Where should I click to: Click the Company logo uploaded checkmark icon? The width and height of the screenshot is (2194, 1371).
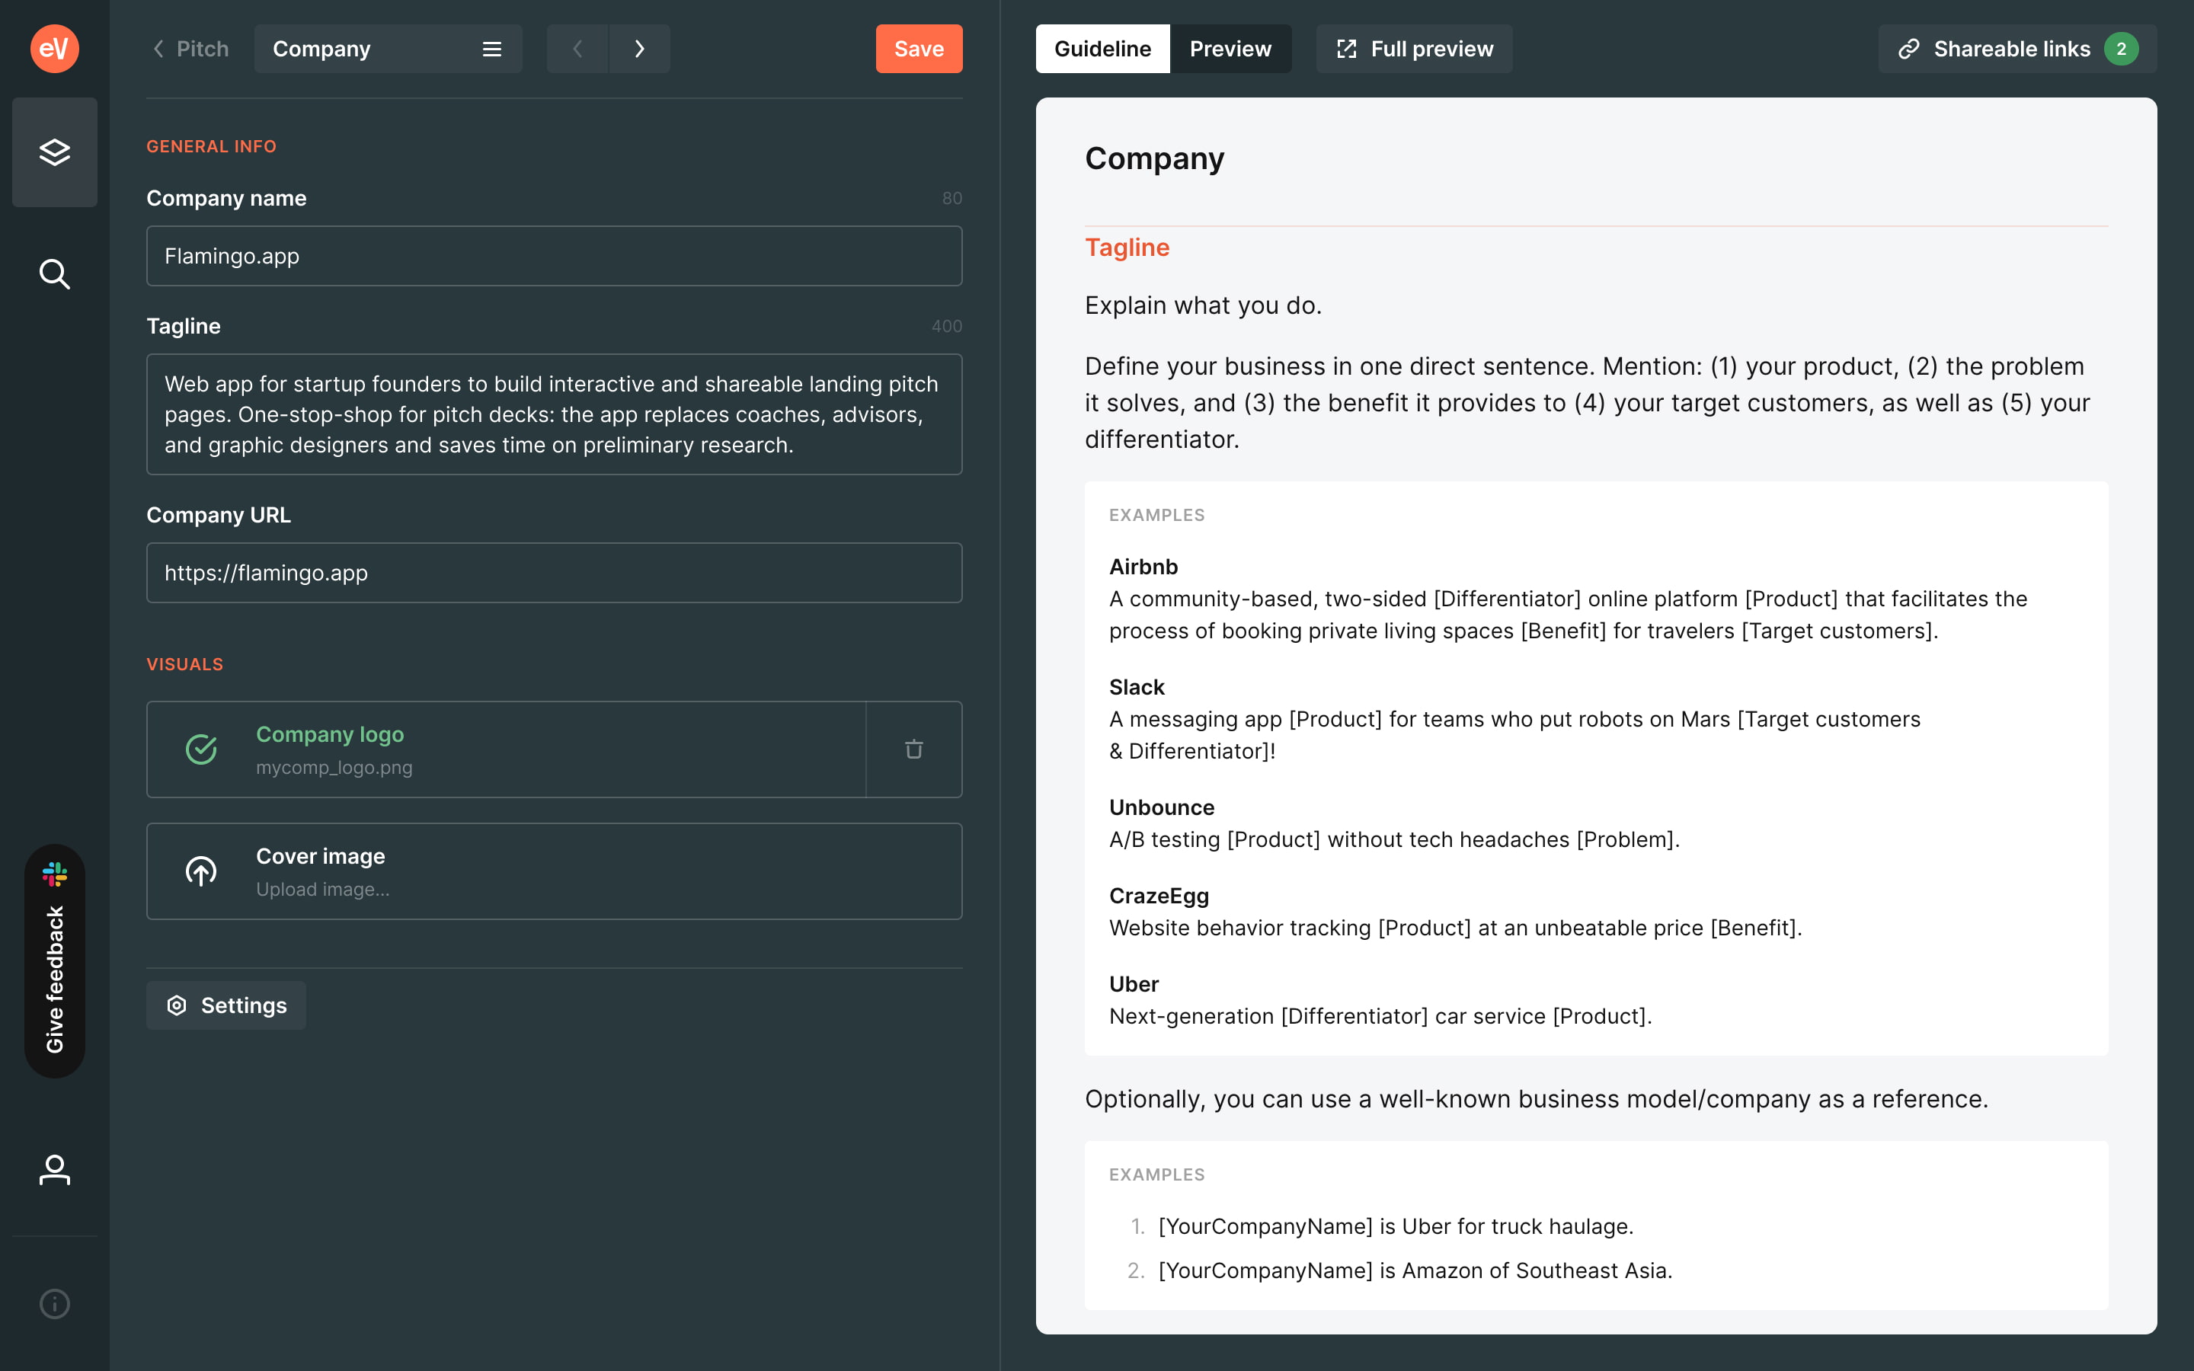click(201, 749)
